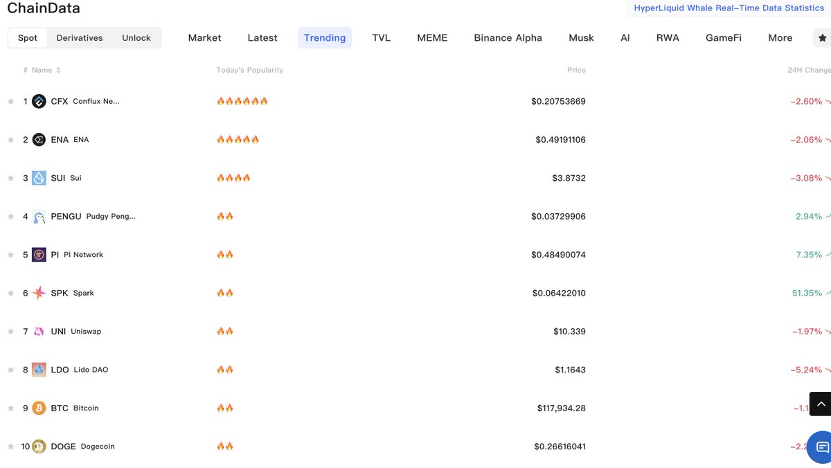Open the chat support bubble icon
Image resolution: width=831 pixels, height=468 pixels.
(821, 447)
